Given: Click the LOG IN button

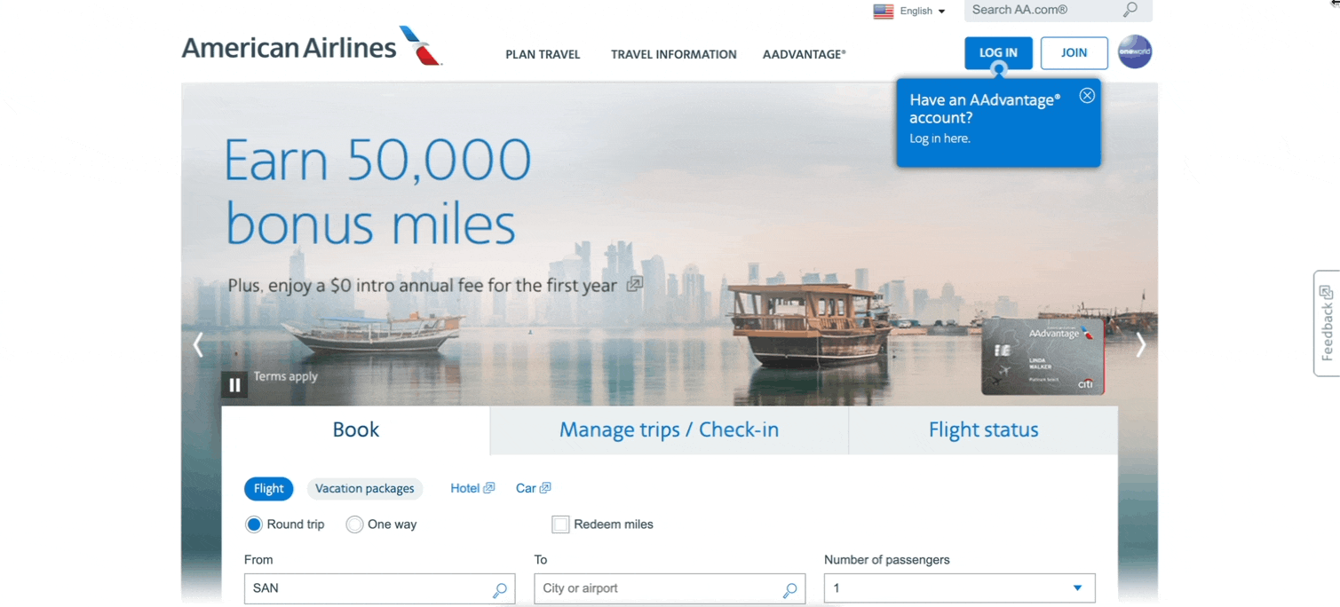Looking at the screenshot, I should coord(998,53).
